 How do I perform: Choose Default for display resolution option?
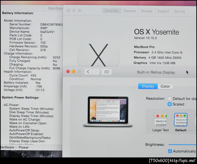pyautogui.click(x=169, y=98)
